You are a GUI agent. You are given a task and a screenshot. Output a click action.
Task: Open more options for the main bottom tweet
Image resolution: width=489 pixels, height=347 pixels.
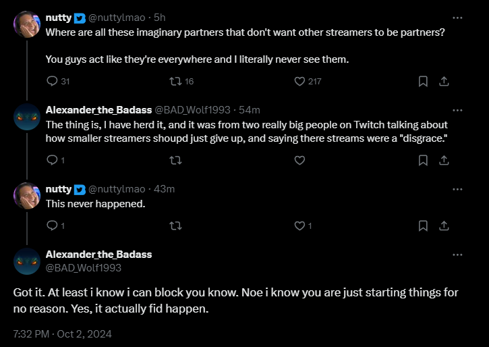[x=457, y=255]
